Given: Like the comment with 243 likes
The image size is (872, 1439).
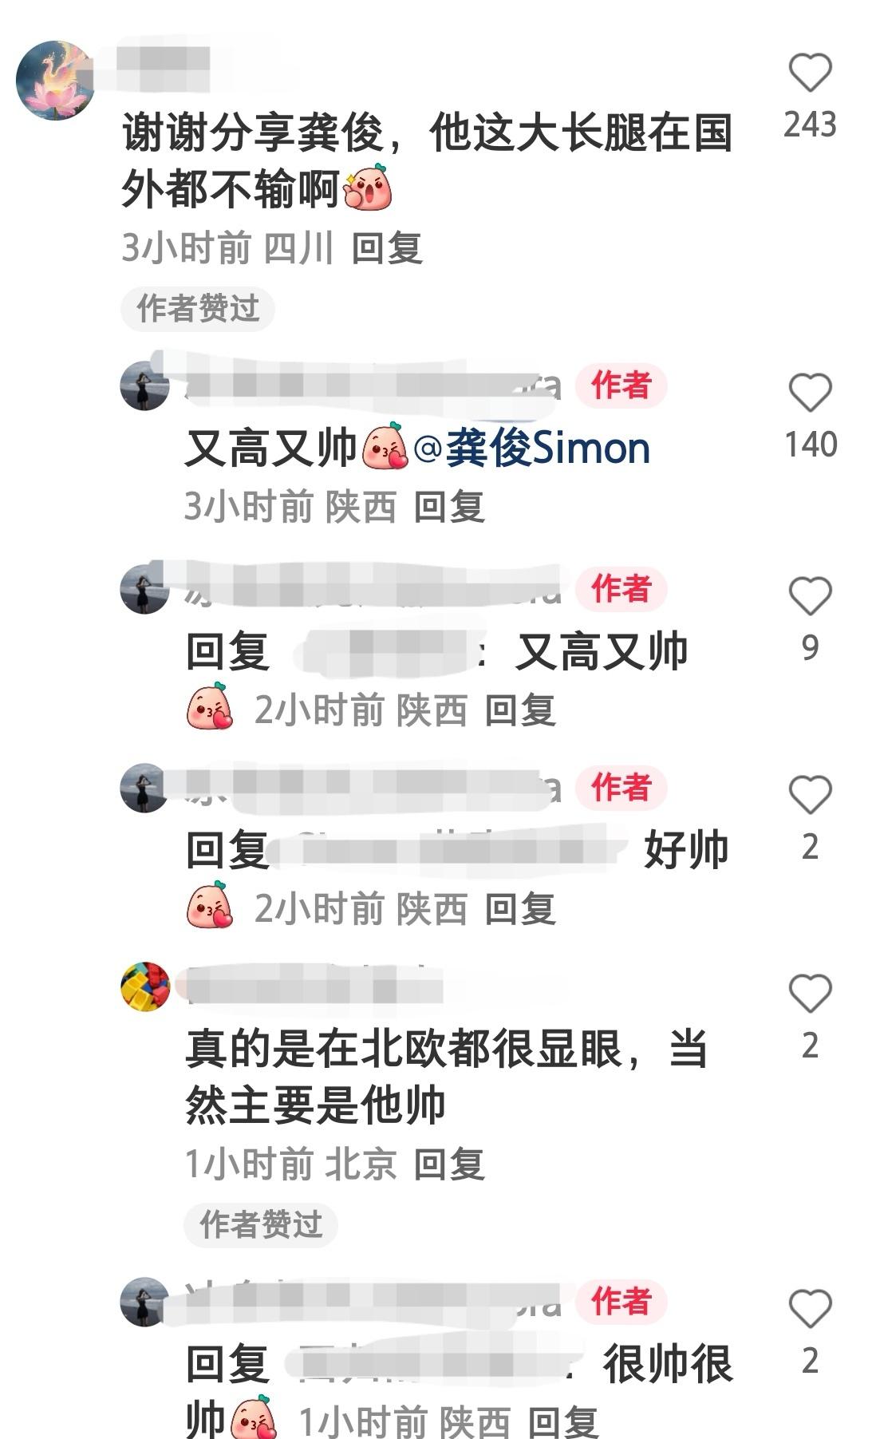Looking at the screenshot, I should click(810, 73).
